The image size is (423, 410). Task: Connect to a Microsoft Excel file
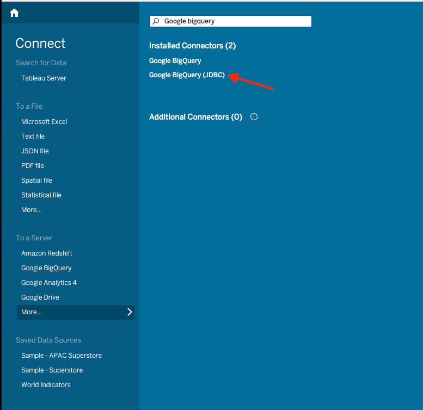44,122
